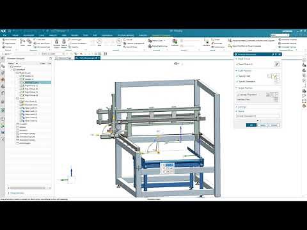Open the View ribbon tab
The image size is (307, 230).
click(x=64, y=35)
